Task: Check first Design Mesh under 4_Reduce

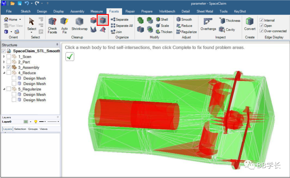Action: coord(14,78)
